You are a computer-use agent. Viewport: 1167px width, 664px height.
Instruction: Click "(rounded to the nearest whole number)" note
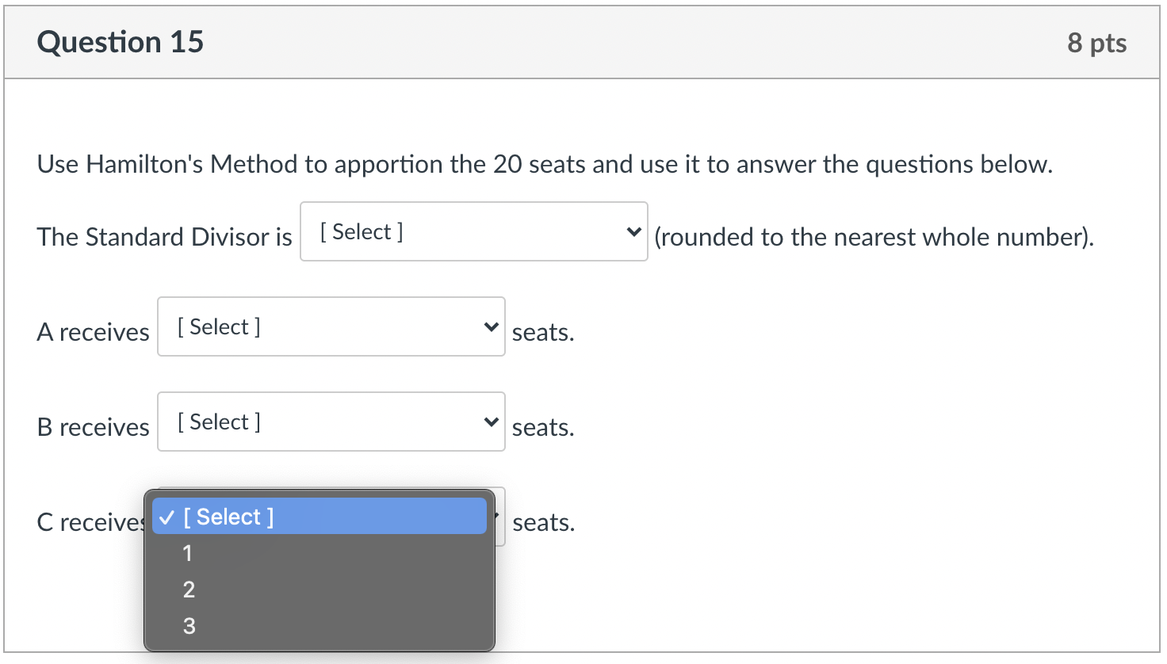874,237
